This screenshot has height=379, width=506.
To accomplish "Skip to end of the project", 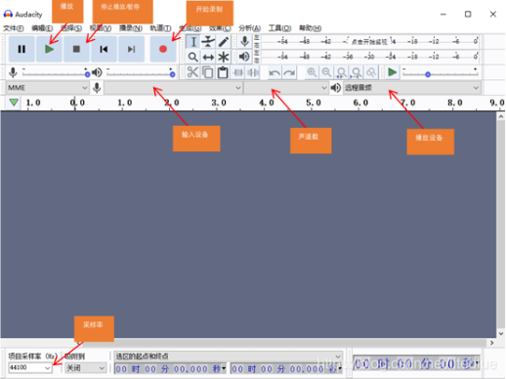I will [131, 49].
